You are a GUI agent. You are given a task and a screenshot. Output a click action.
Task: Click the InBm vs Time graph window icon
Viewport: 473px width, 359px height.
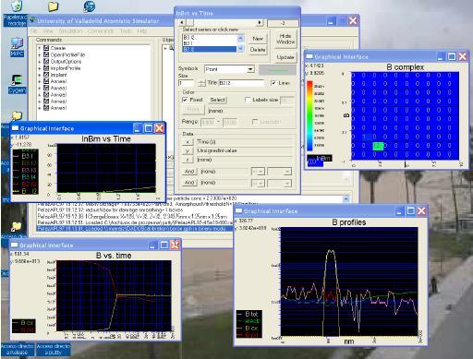(15, 128)
